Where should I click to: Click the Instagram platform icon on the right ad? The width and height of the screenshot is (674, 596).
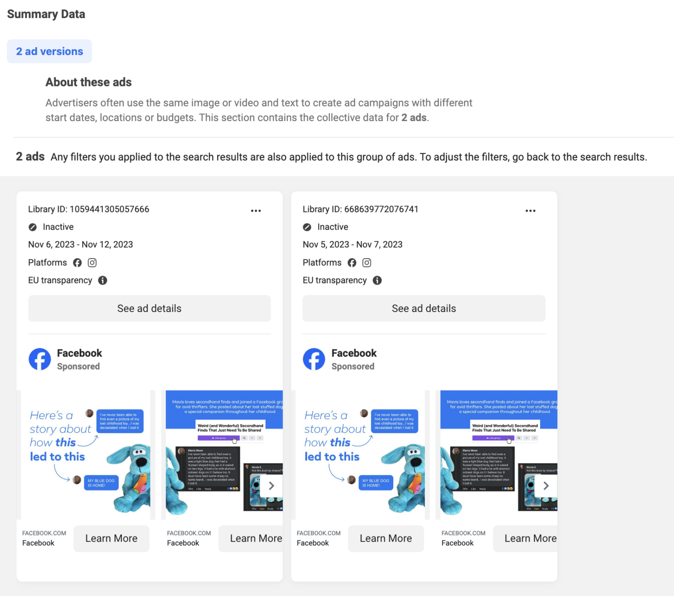tap(366, 262)
